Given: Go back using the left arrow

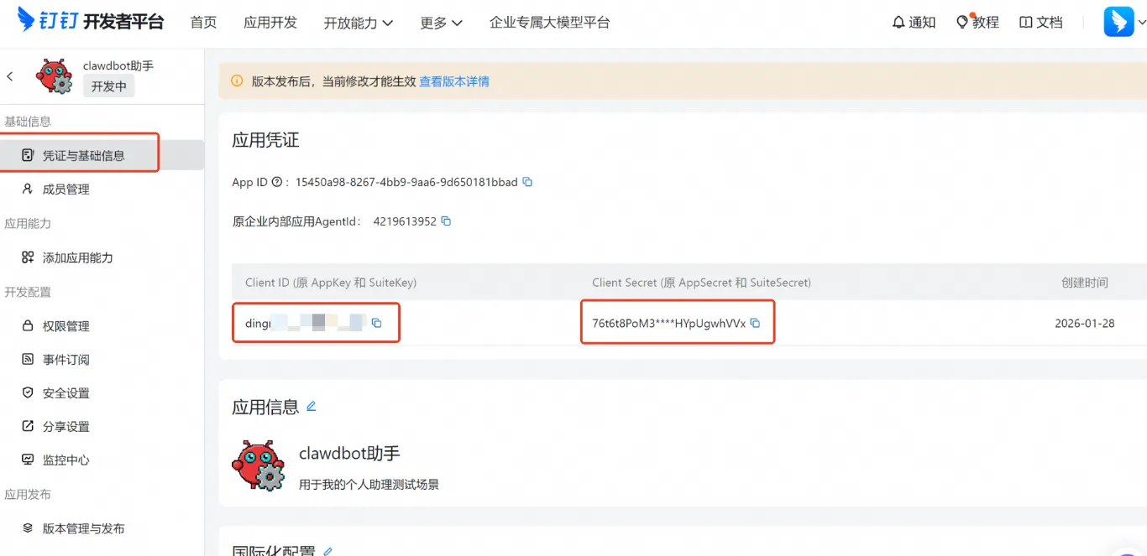Looking at the screenshot, I should [10, 76].
